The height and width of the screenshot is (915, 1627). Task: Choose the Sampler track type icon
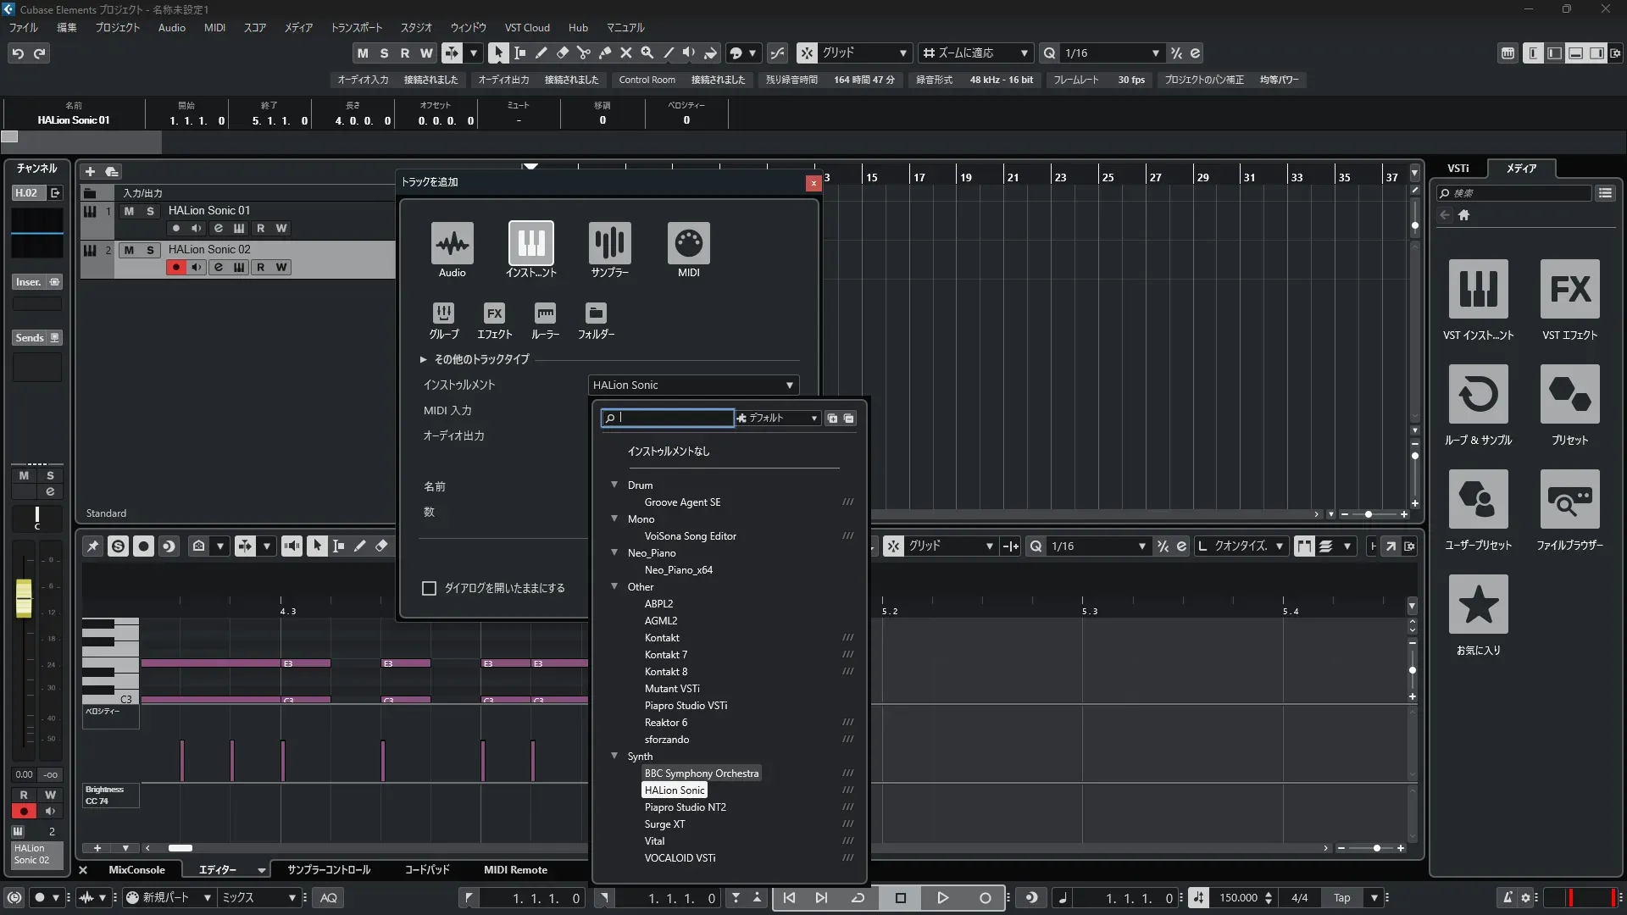pos(609,244)
